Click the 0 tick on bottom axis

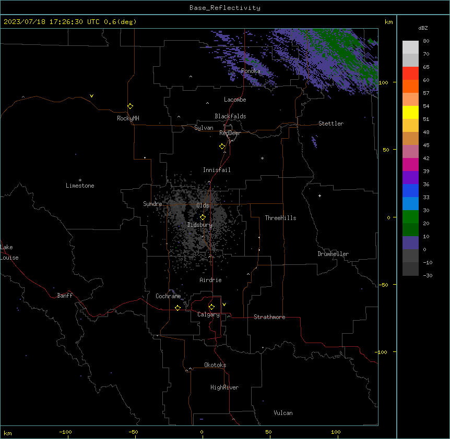(x=202, y=432)
